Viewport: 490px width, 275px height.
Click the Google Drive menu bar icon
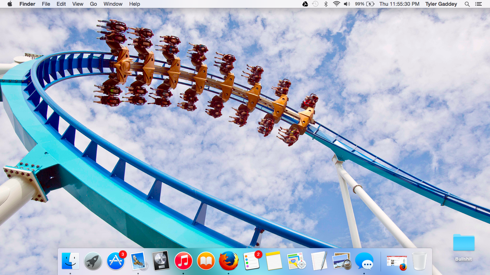305,4
